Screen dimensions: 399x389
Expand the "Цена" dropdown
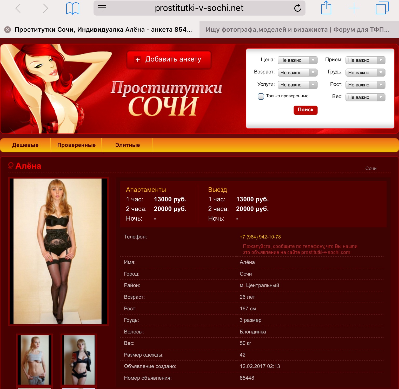[297, 60]
